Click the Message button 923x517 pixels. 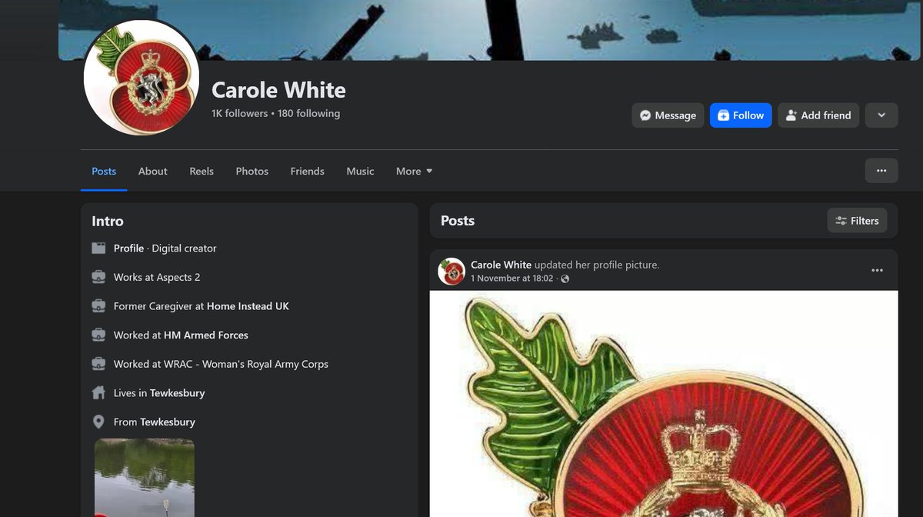point(668,115)
